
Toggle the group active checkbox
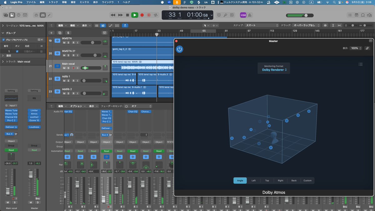(x=3, y=40)
